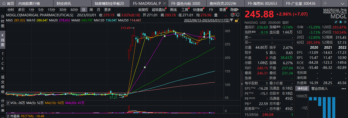Select 分时 chart period
The height and width of the screenshot is (118, 348).
coord(11,10)
